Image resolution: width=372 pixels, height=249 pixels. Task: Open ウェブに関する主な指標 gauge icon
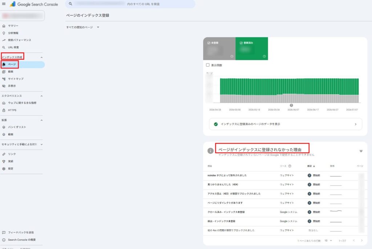[x=4, y=103]
